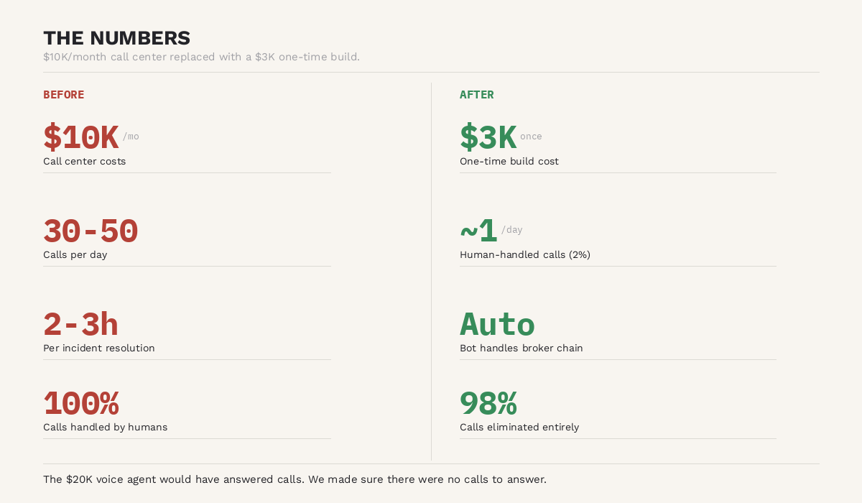Click the red 'BEFORE' column label
The width and height of the screenshot is (862, 503).
click(x=63, y=95)
